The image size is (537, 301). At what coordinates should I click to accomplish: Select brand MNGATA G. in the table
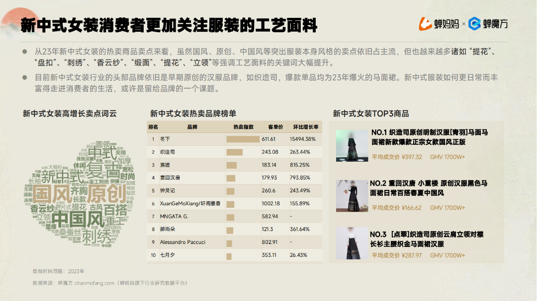click(x=174, y=216)
